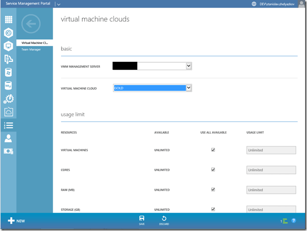Click the Discard button
This screenshot has width=307, height=231.
click(164, 220)
